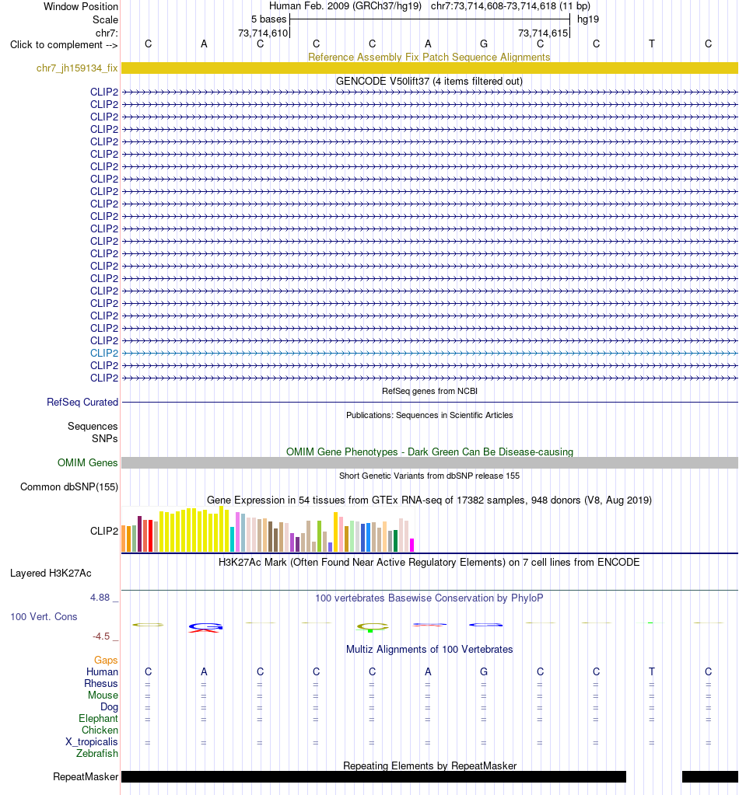The width and height of the screenshot is (739, 795).
Task: Click the 'hg19' label beside scale bar
Action: [588, 19]
